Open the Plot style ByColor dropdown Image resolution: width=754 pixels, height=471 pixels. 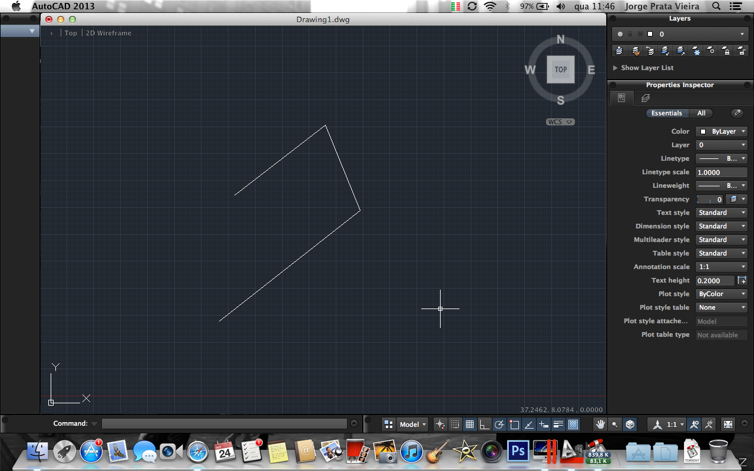point(722,294)
